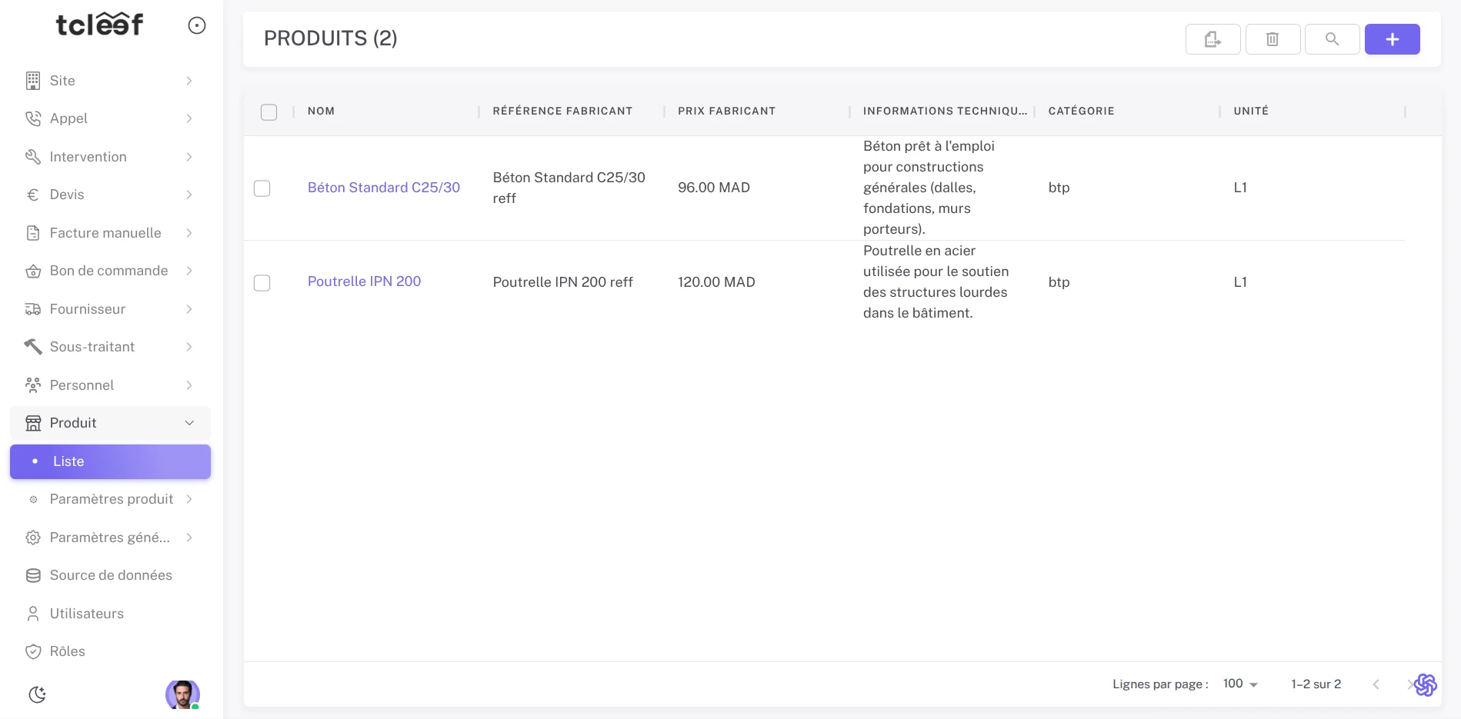The height and width of the screenshot is (719, 1461).
Task: Tick the Poutrelle IPN 200 row checkbox
Action: pos(262,283)
